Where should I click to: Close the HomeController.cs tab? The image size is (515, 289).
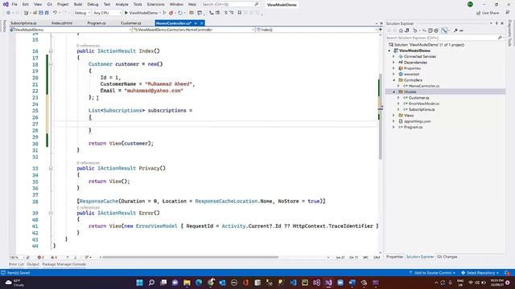pyautogui.click(x=202, y=23)
